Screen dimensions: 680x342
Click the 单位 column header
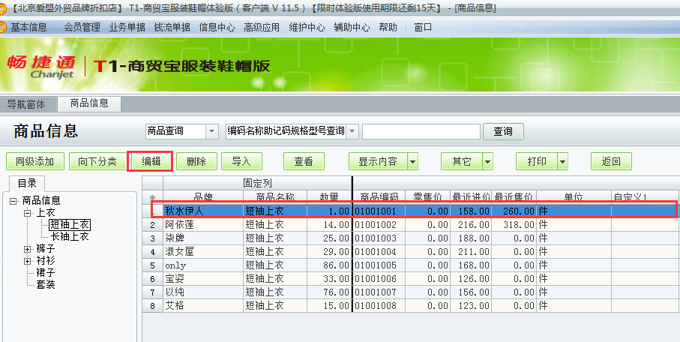(574, 196)
